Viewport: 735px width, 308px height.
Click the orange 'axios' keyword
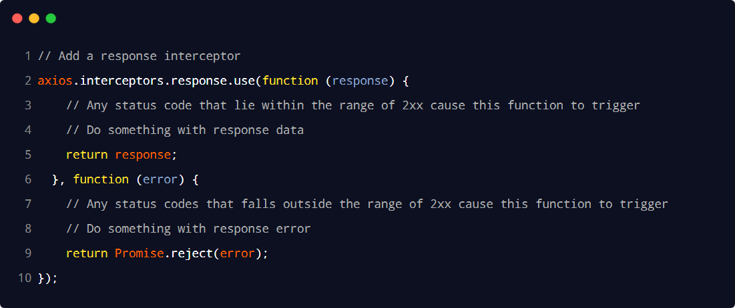click(55, 81)
